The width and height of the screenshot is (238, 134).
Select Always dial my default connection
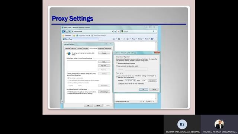(68, 83)
